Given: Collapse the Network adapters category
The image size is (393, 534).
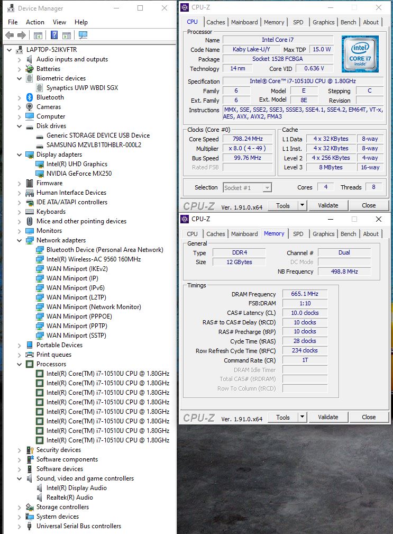Looking at the screenshot, I should click(20, 240).
